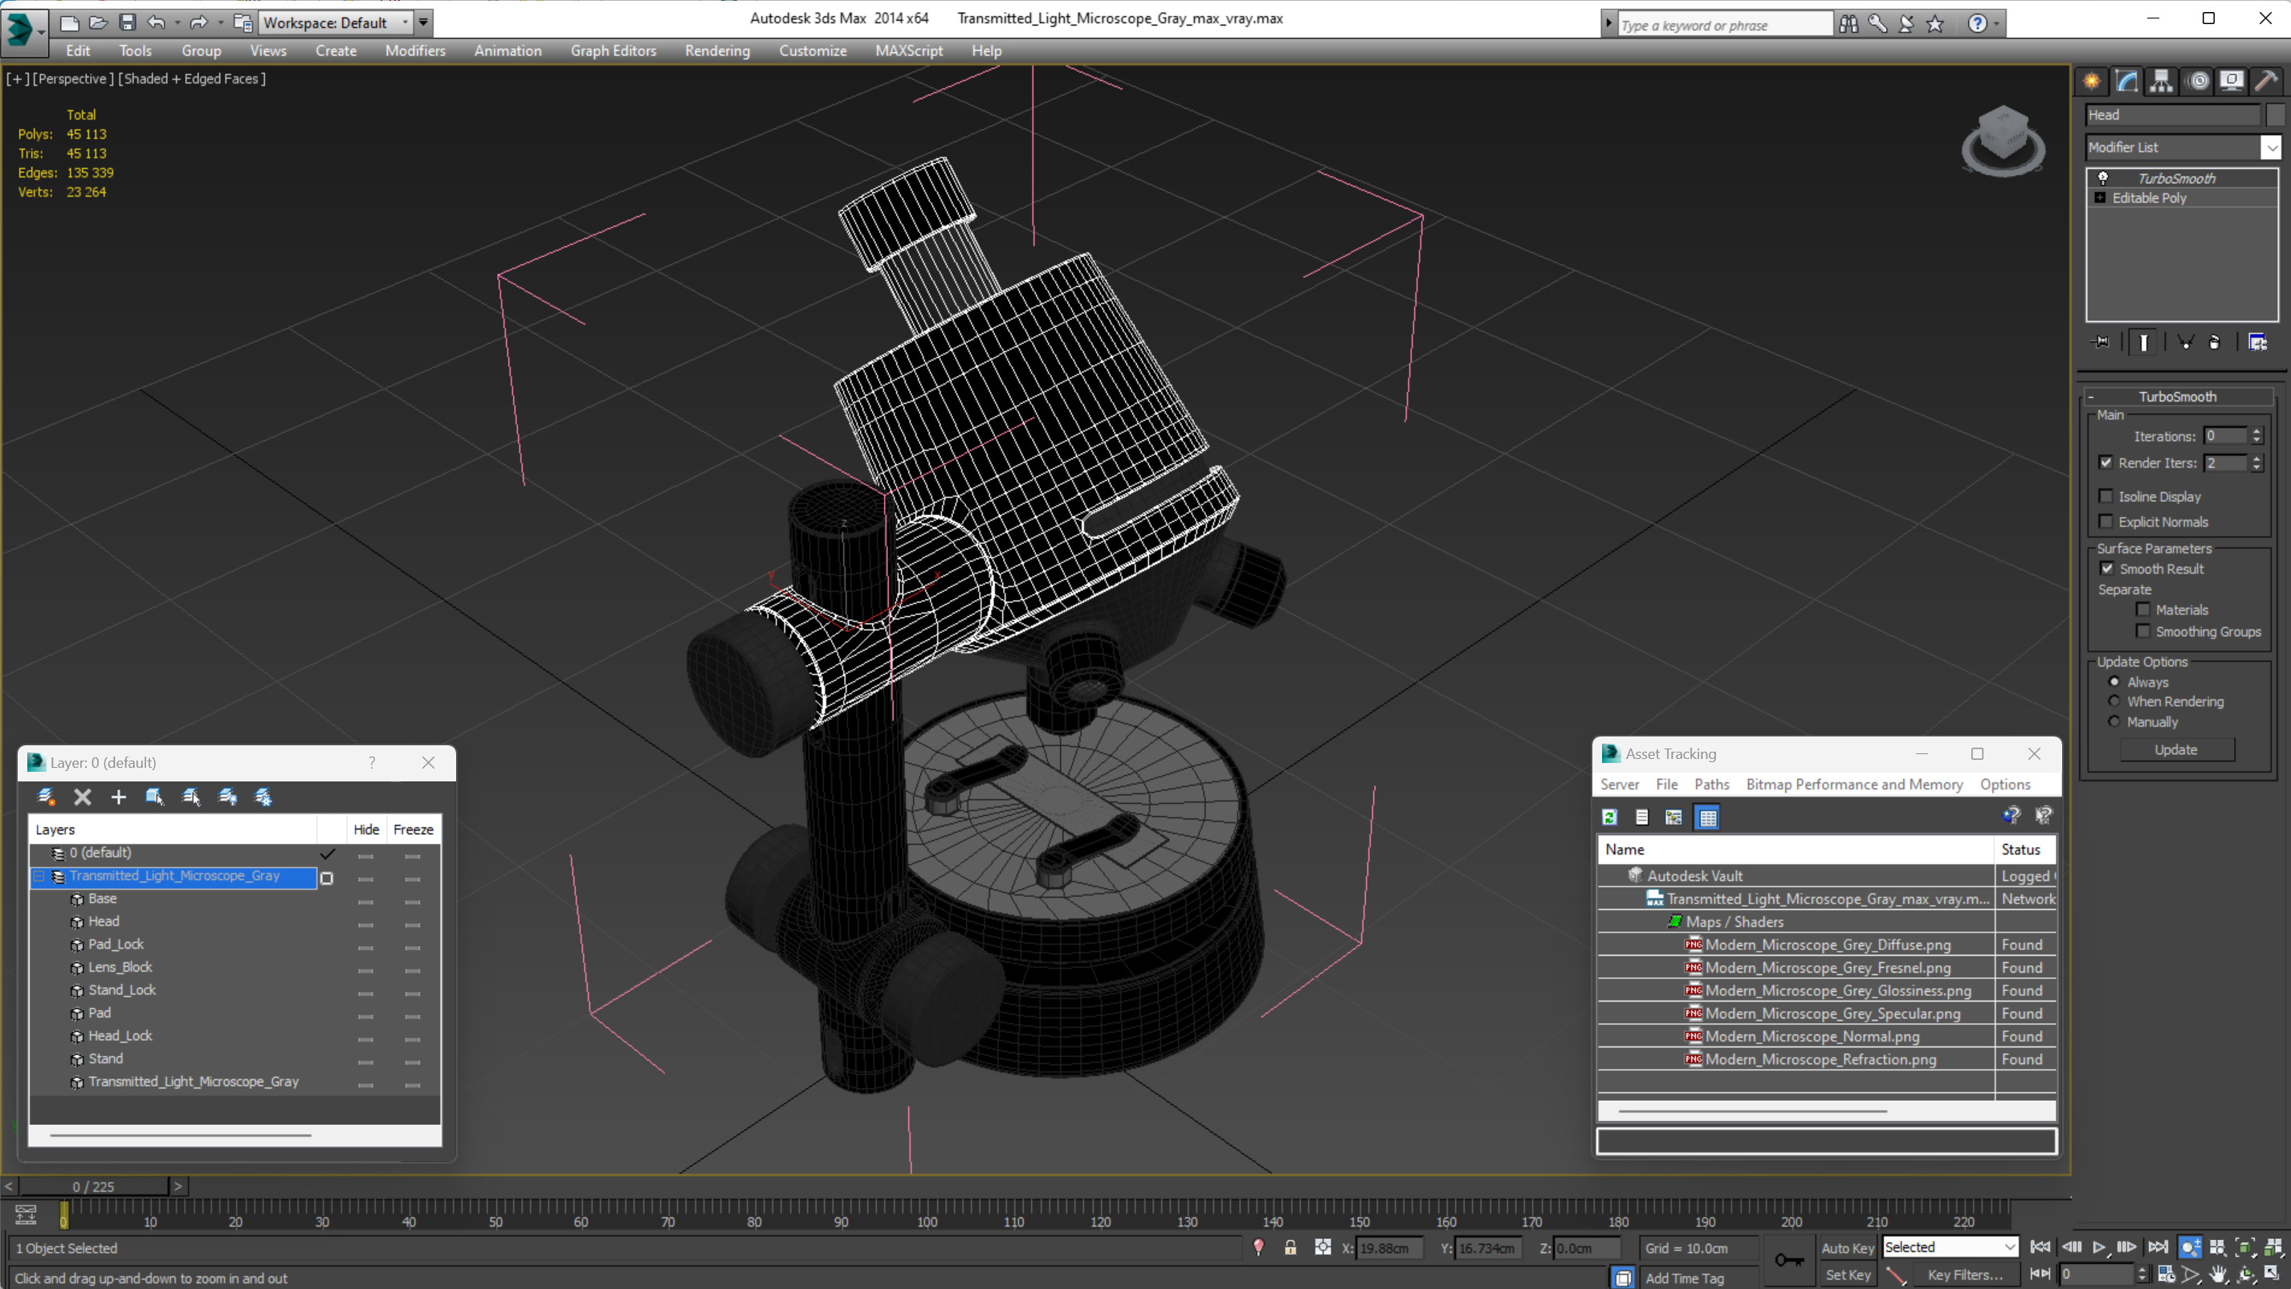This screenshot has height=1289, width=2291.
Task: Select When Rendering update option
Action: (x=2114, y=701)
